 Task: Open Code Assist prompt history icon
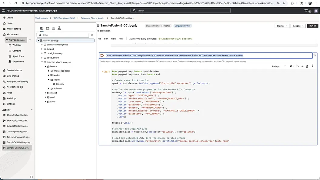click(315, 55)
